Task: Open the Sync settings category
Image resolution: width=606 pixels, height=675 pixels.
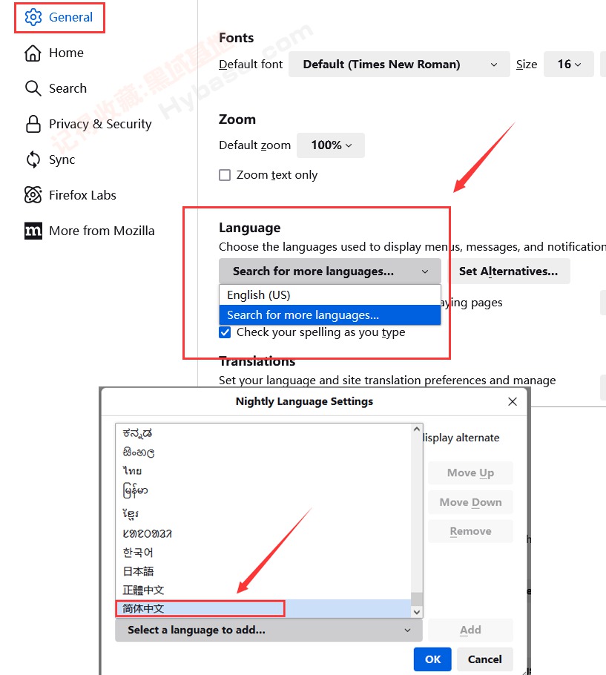Action: (x=62, y=159)
